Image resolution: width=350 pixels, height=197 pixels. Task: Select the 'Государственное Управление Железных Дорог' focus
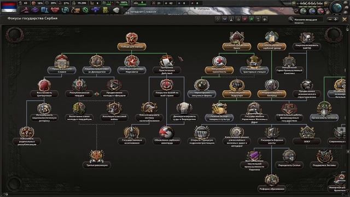tap(254, 113)
